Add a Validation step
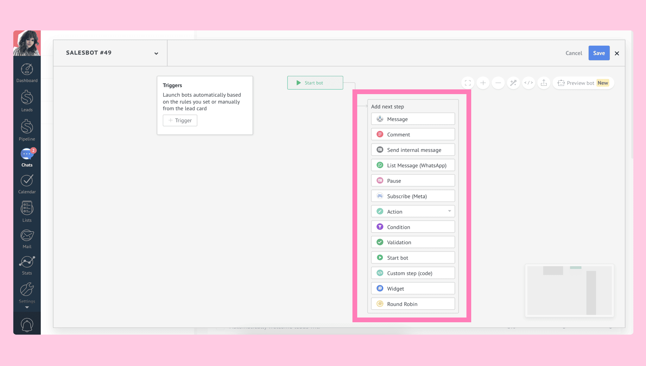Image resolution: width=646 pixels, height=366 pixels. 413,242
